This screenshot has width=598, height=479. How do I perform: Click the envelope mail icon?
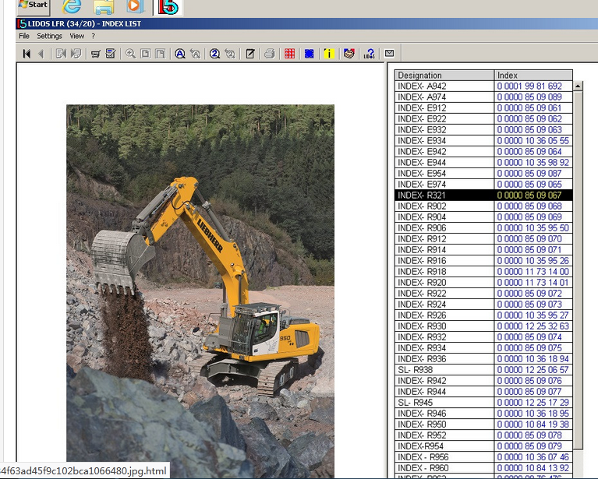tap(389, 54)
